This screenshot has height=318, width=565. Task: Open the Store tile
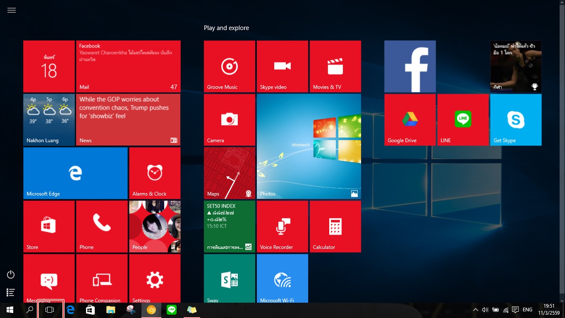click(49, 226)
